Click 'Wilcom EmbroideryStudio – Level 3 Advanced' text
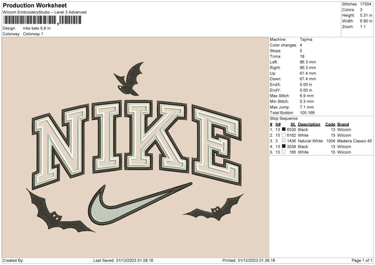The width and height of the screenshot is (375, 265). (44, 12)
